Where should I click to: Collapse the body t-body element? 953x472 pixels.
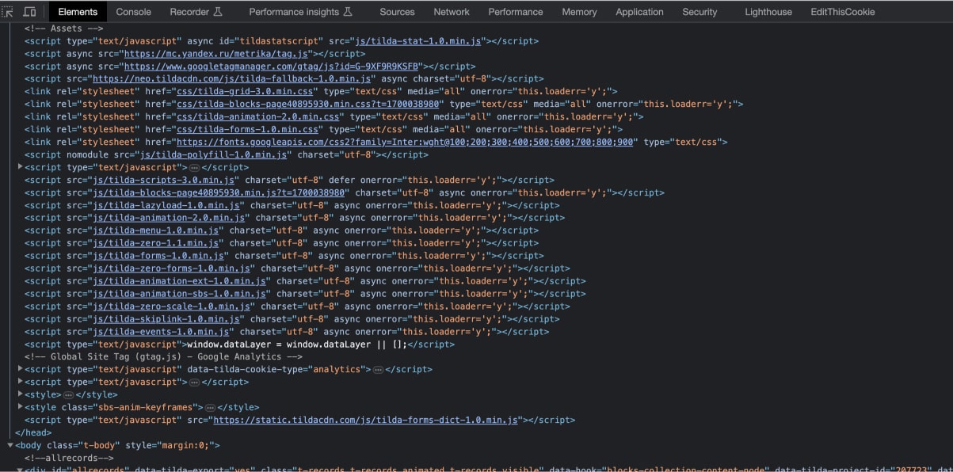click(10, 445)
